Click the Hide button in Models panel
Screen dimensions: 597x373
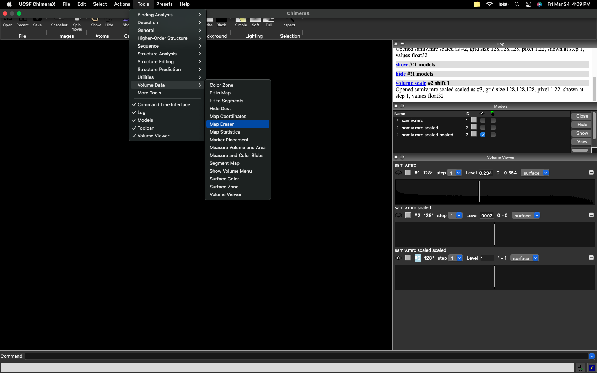(x=582, y=125)
